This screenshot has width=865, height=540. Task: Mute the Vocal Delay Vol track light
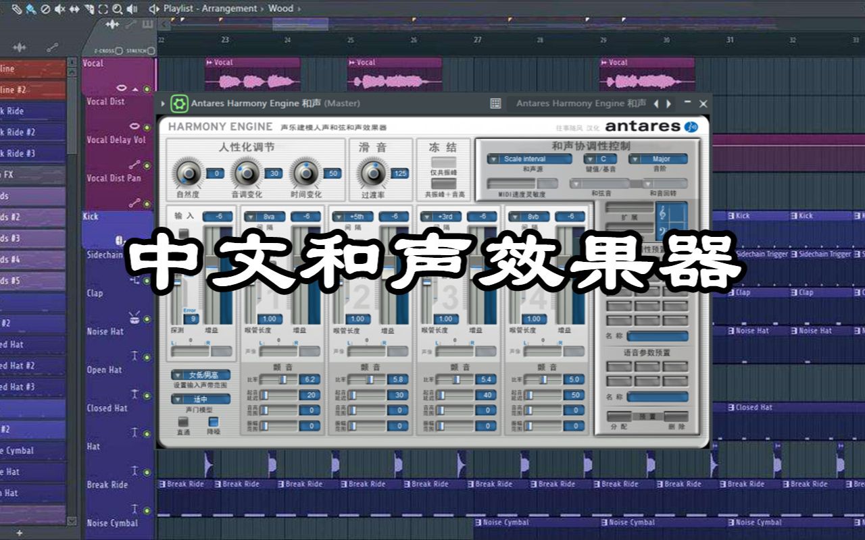(147, 165)
